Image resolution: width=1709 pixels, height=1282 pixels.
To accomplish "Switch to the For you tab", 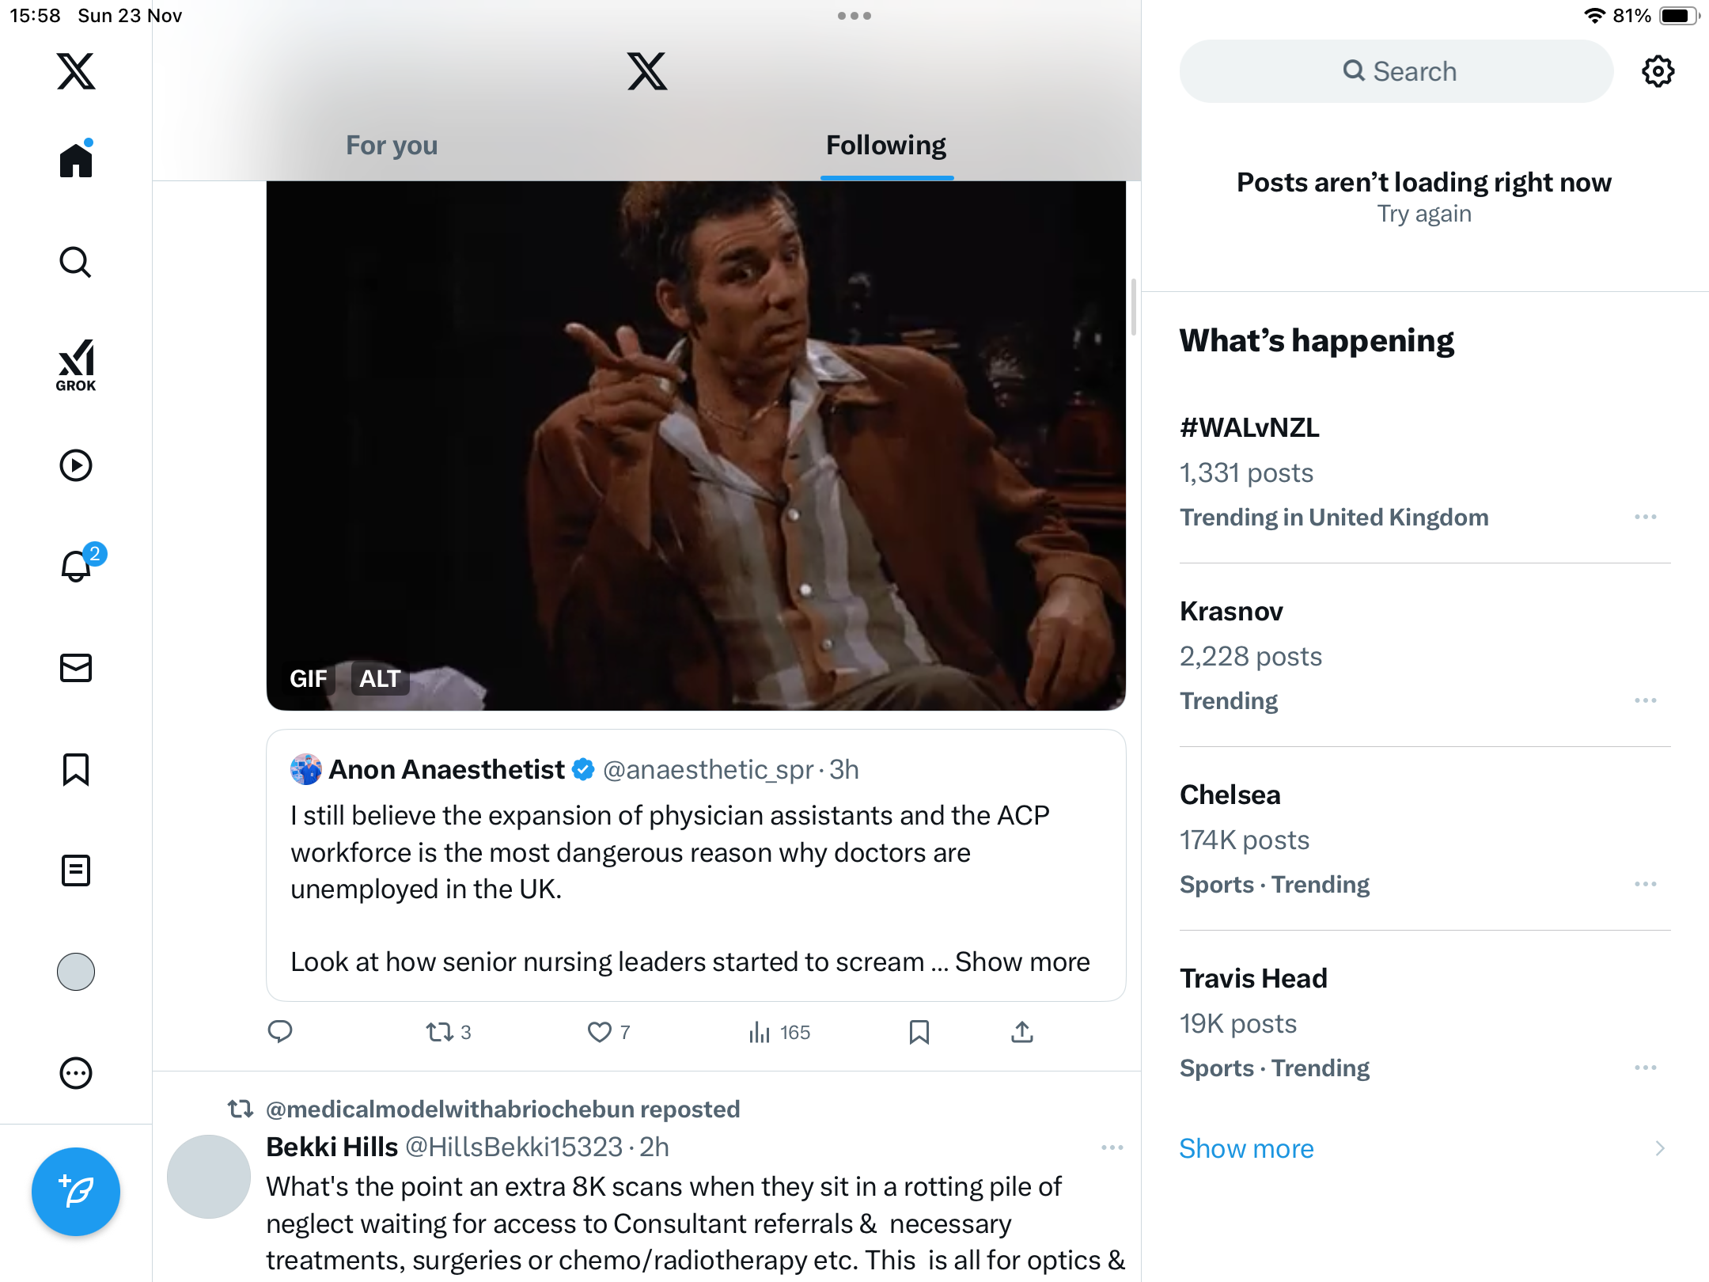I will 392,146.
